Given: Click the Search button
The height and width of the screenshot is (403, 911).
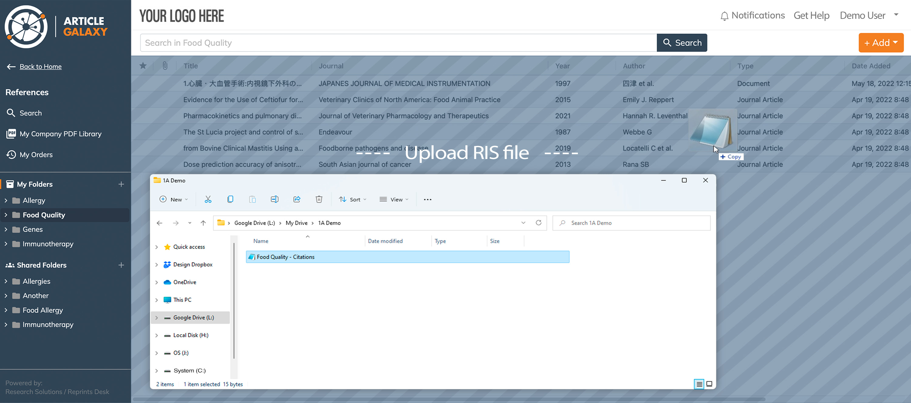Looking at the screenshot, I should [x=682, y=43].
